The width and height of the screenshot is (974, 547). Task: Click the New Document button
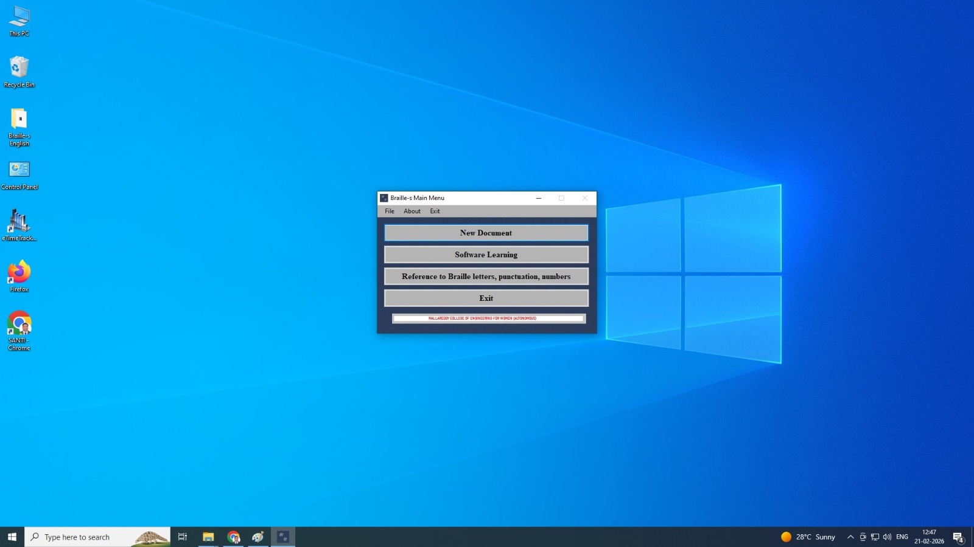(x=486, y=233)
